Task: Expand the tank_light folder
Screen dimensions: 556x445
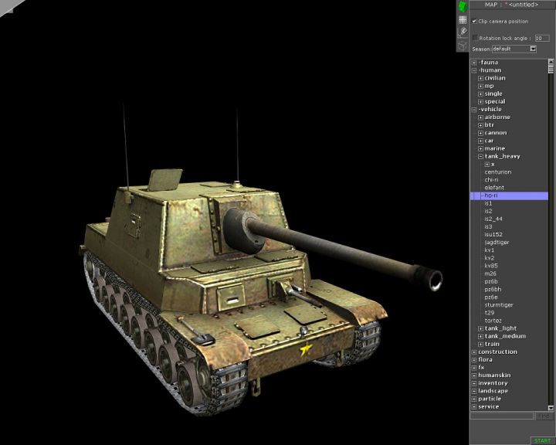Action: 480,328
